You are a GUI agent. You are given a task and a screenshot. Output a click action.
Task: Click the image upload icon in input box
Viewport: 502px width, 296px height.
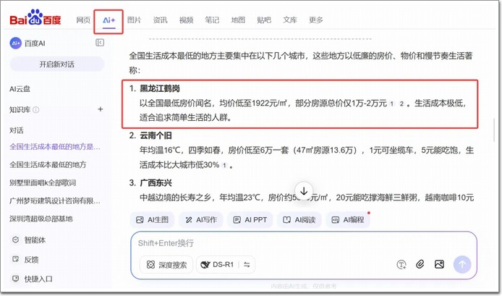coord(441,265)
